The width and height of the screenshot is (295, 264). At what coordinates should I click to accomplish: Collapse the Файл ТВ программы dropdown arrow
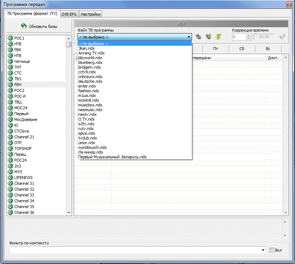click(x=189, y=37)
